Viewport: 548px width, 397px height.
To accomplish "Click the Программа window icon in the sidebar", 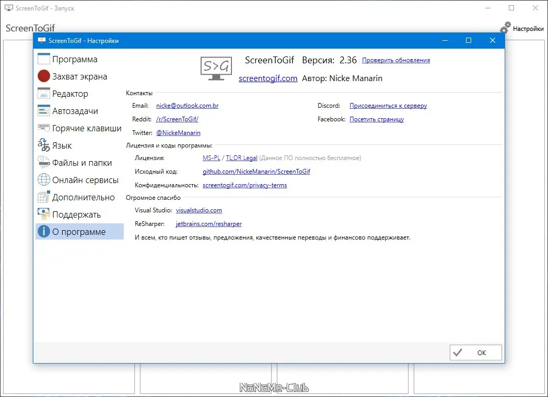I will pos(44,59).
